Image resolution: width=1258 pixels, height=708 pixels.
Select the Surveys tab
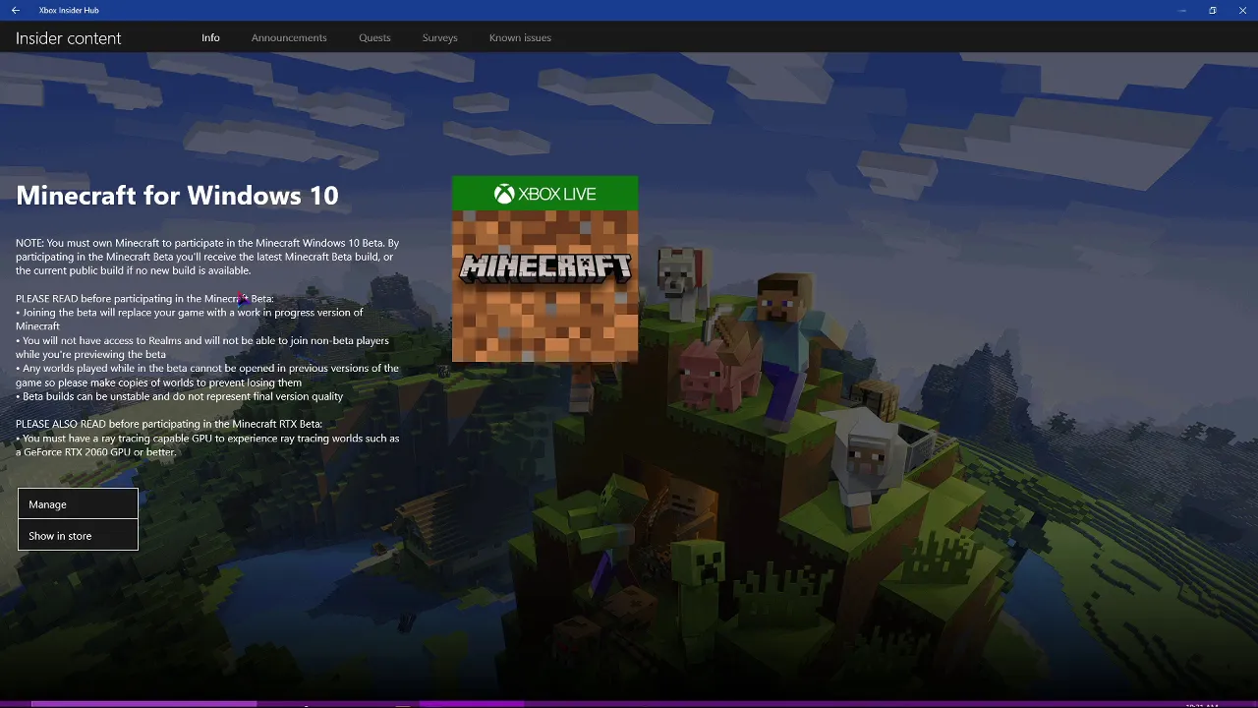(x=439, y=37)
